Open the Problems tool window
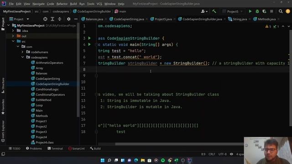Screen dimensions: 292x164 point(34,149)
